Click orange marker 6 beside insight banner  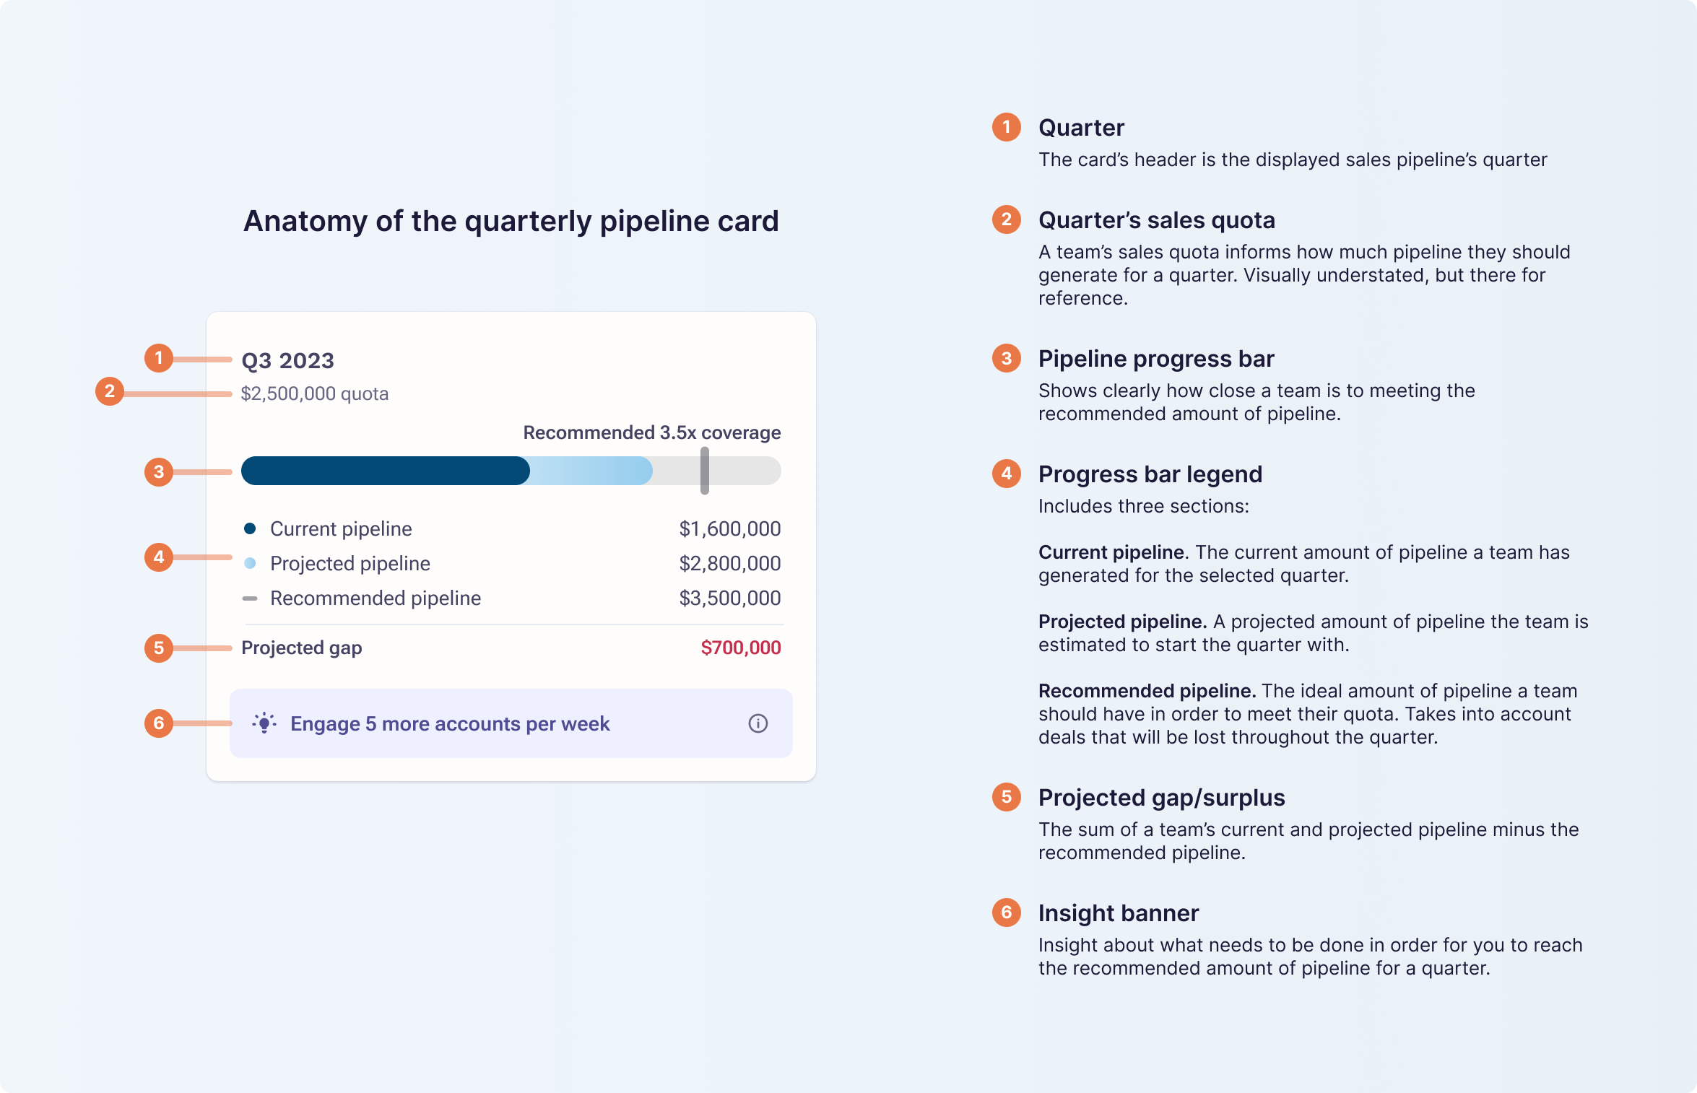tap(159, 723)
